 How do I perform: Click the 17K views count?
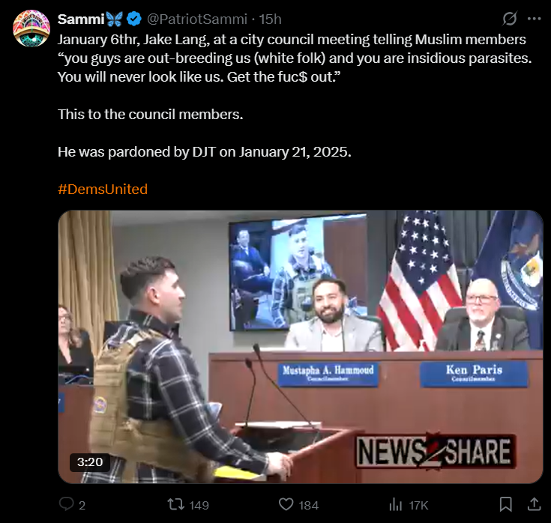pyautogui.click(x=418, y=506)
